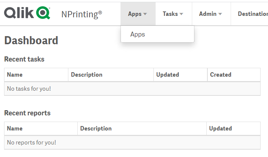
Task: Click the Recent tasks heading
Action: (x=24, y=59)
